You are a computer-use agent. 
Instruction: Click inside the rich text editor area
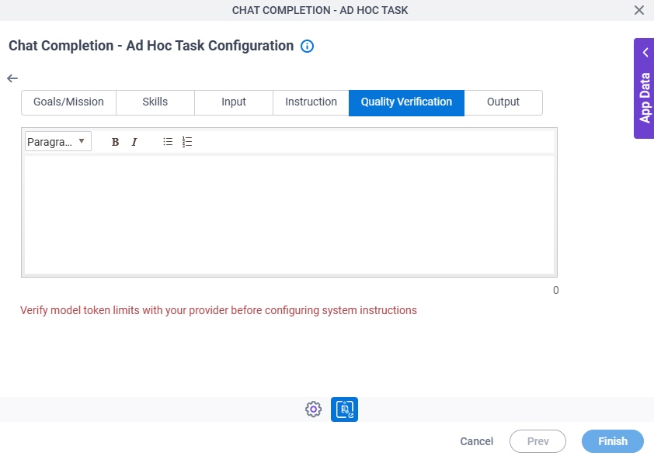[289, 215]
